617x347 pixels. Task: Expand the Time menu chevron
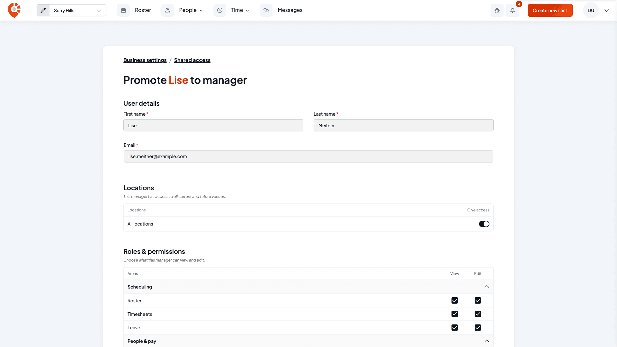(247, 11)
